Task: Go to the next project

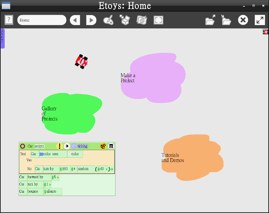Action: click(91, 20)
